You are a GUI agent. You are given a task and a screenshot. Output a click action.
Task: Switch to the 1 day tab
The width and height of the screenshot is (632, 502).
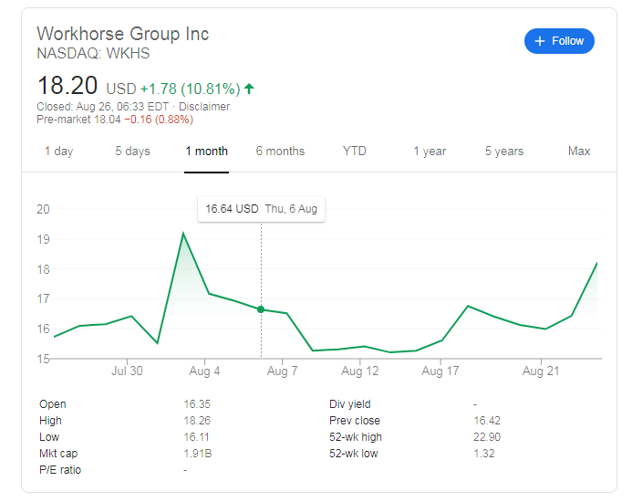pos(59,152)
